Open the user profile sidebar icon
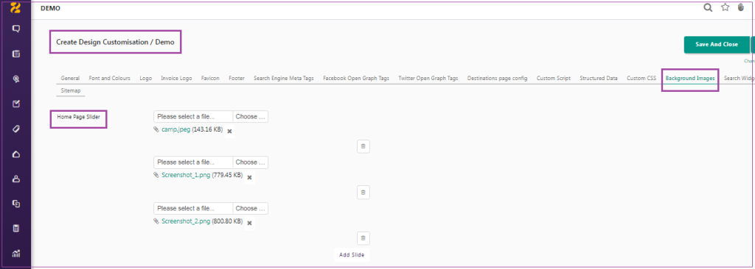Screen dimensions: 755x269 click(16, 179)
